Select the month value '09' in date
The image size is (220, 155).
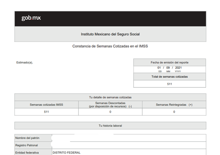(168, 68)
